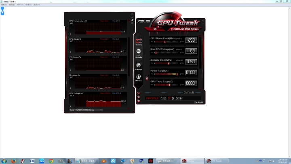Open the fourth menu in Notepad menu bar
291x164 pixels.
28,4
